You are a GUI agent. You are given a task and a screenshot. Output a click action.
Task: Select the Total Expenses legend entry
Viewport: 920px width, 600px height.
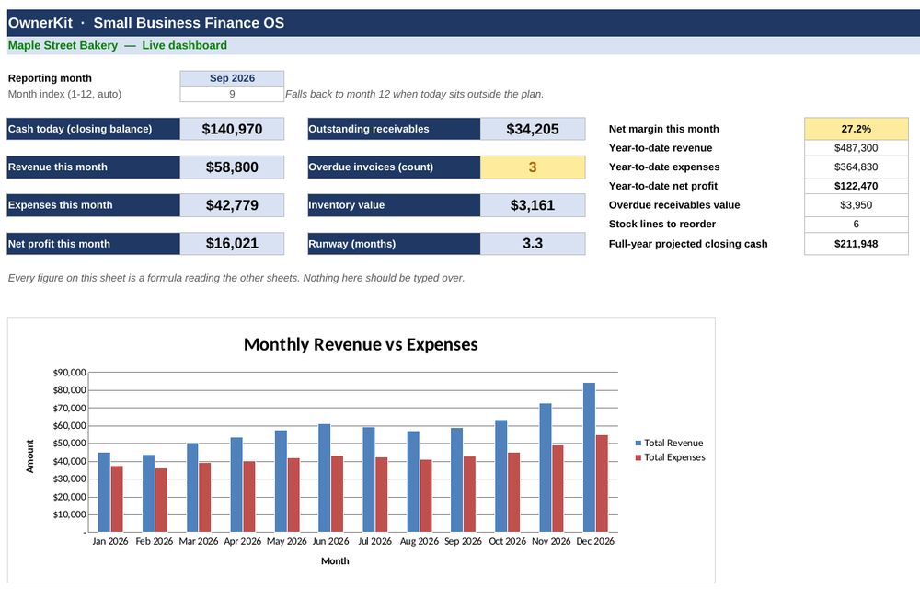coord(670,457)
